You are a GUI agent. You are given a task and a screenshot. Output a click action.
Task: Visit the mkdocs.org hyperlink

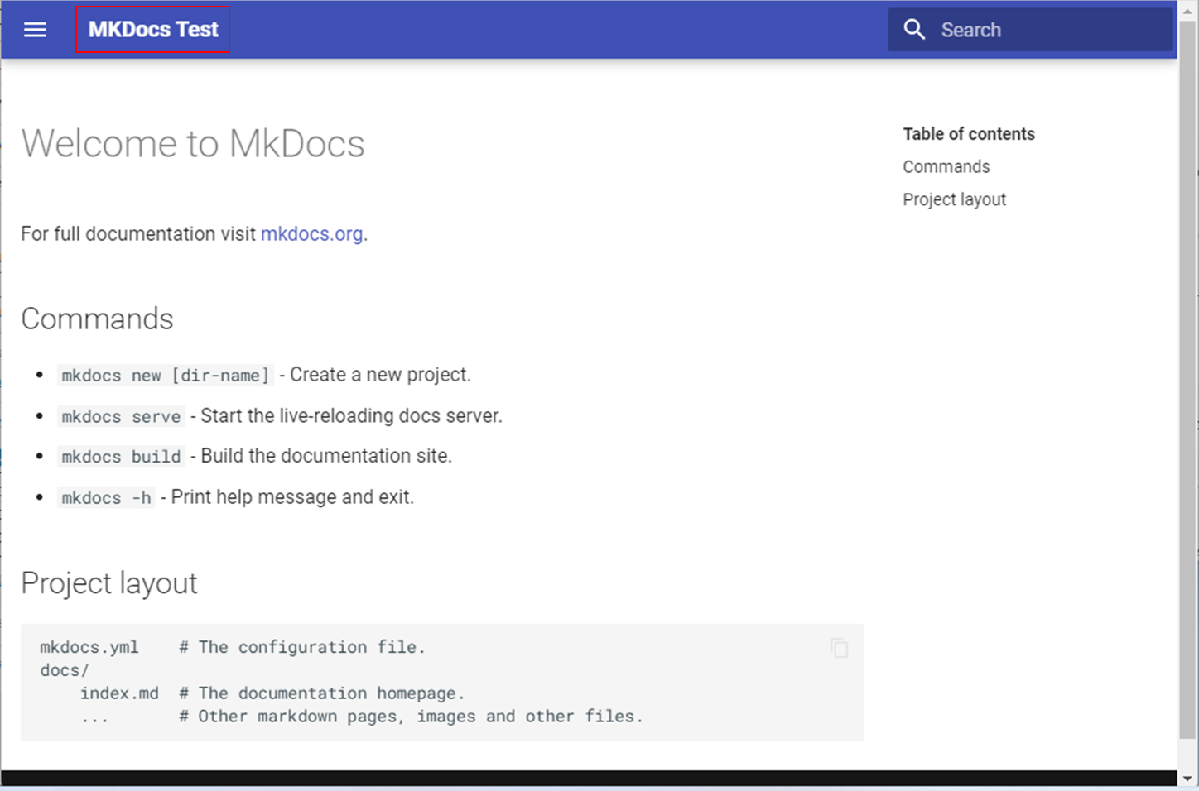[312, 234]
